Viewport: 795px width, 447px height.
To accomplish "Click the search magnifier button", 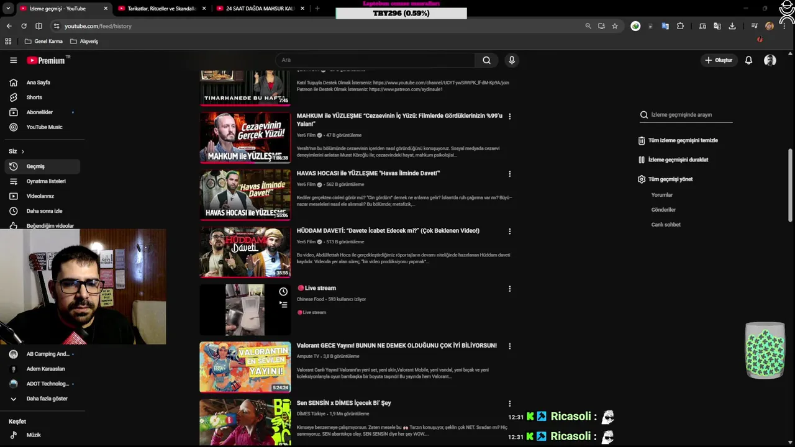I will coord(487,60).
